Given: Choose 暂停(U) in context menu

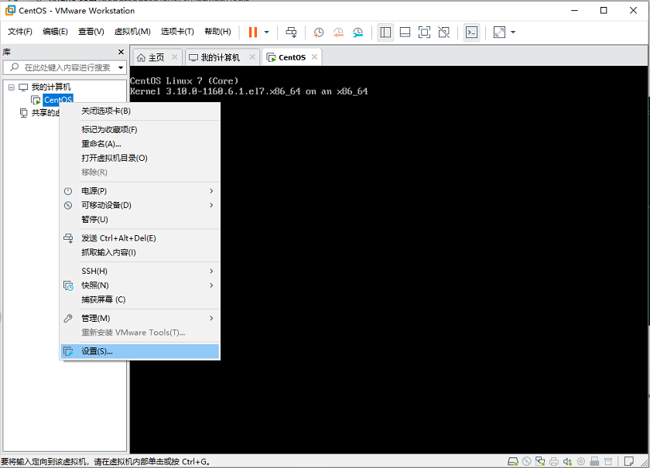Looking at the screenshot, I should coord(140,219).
